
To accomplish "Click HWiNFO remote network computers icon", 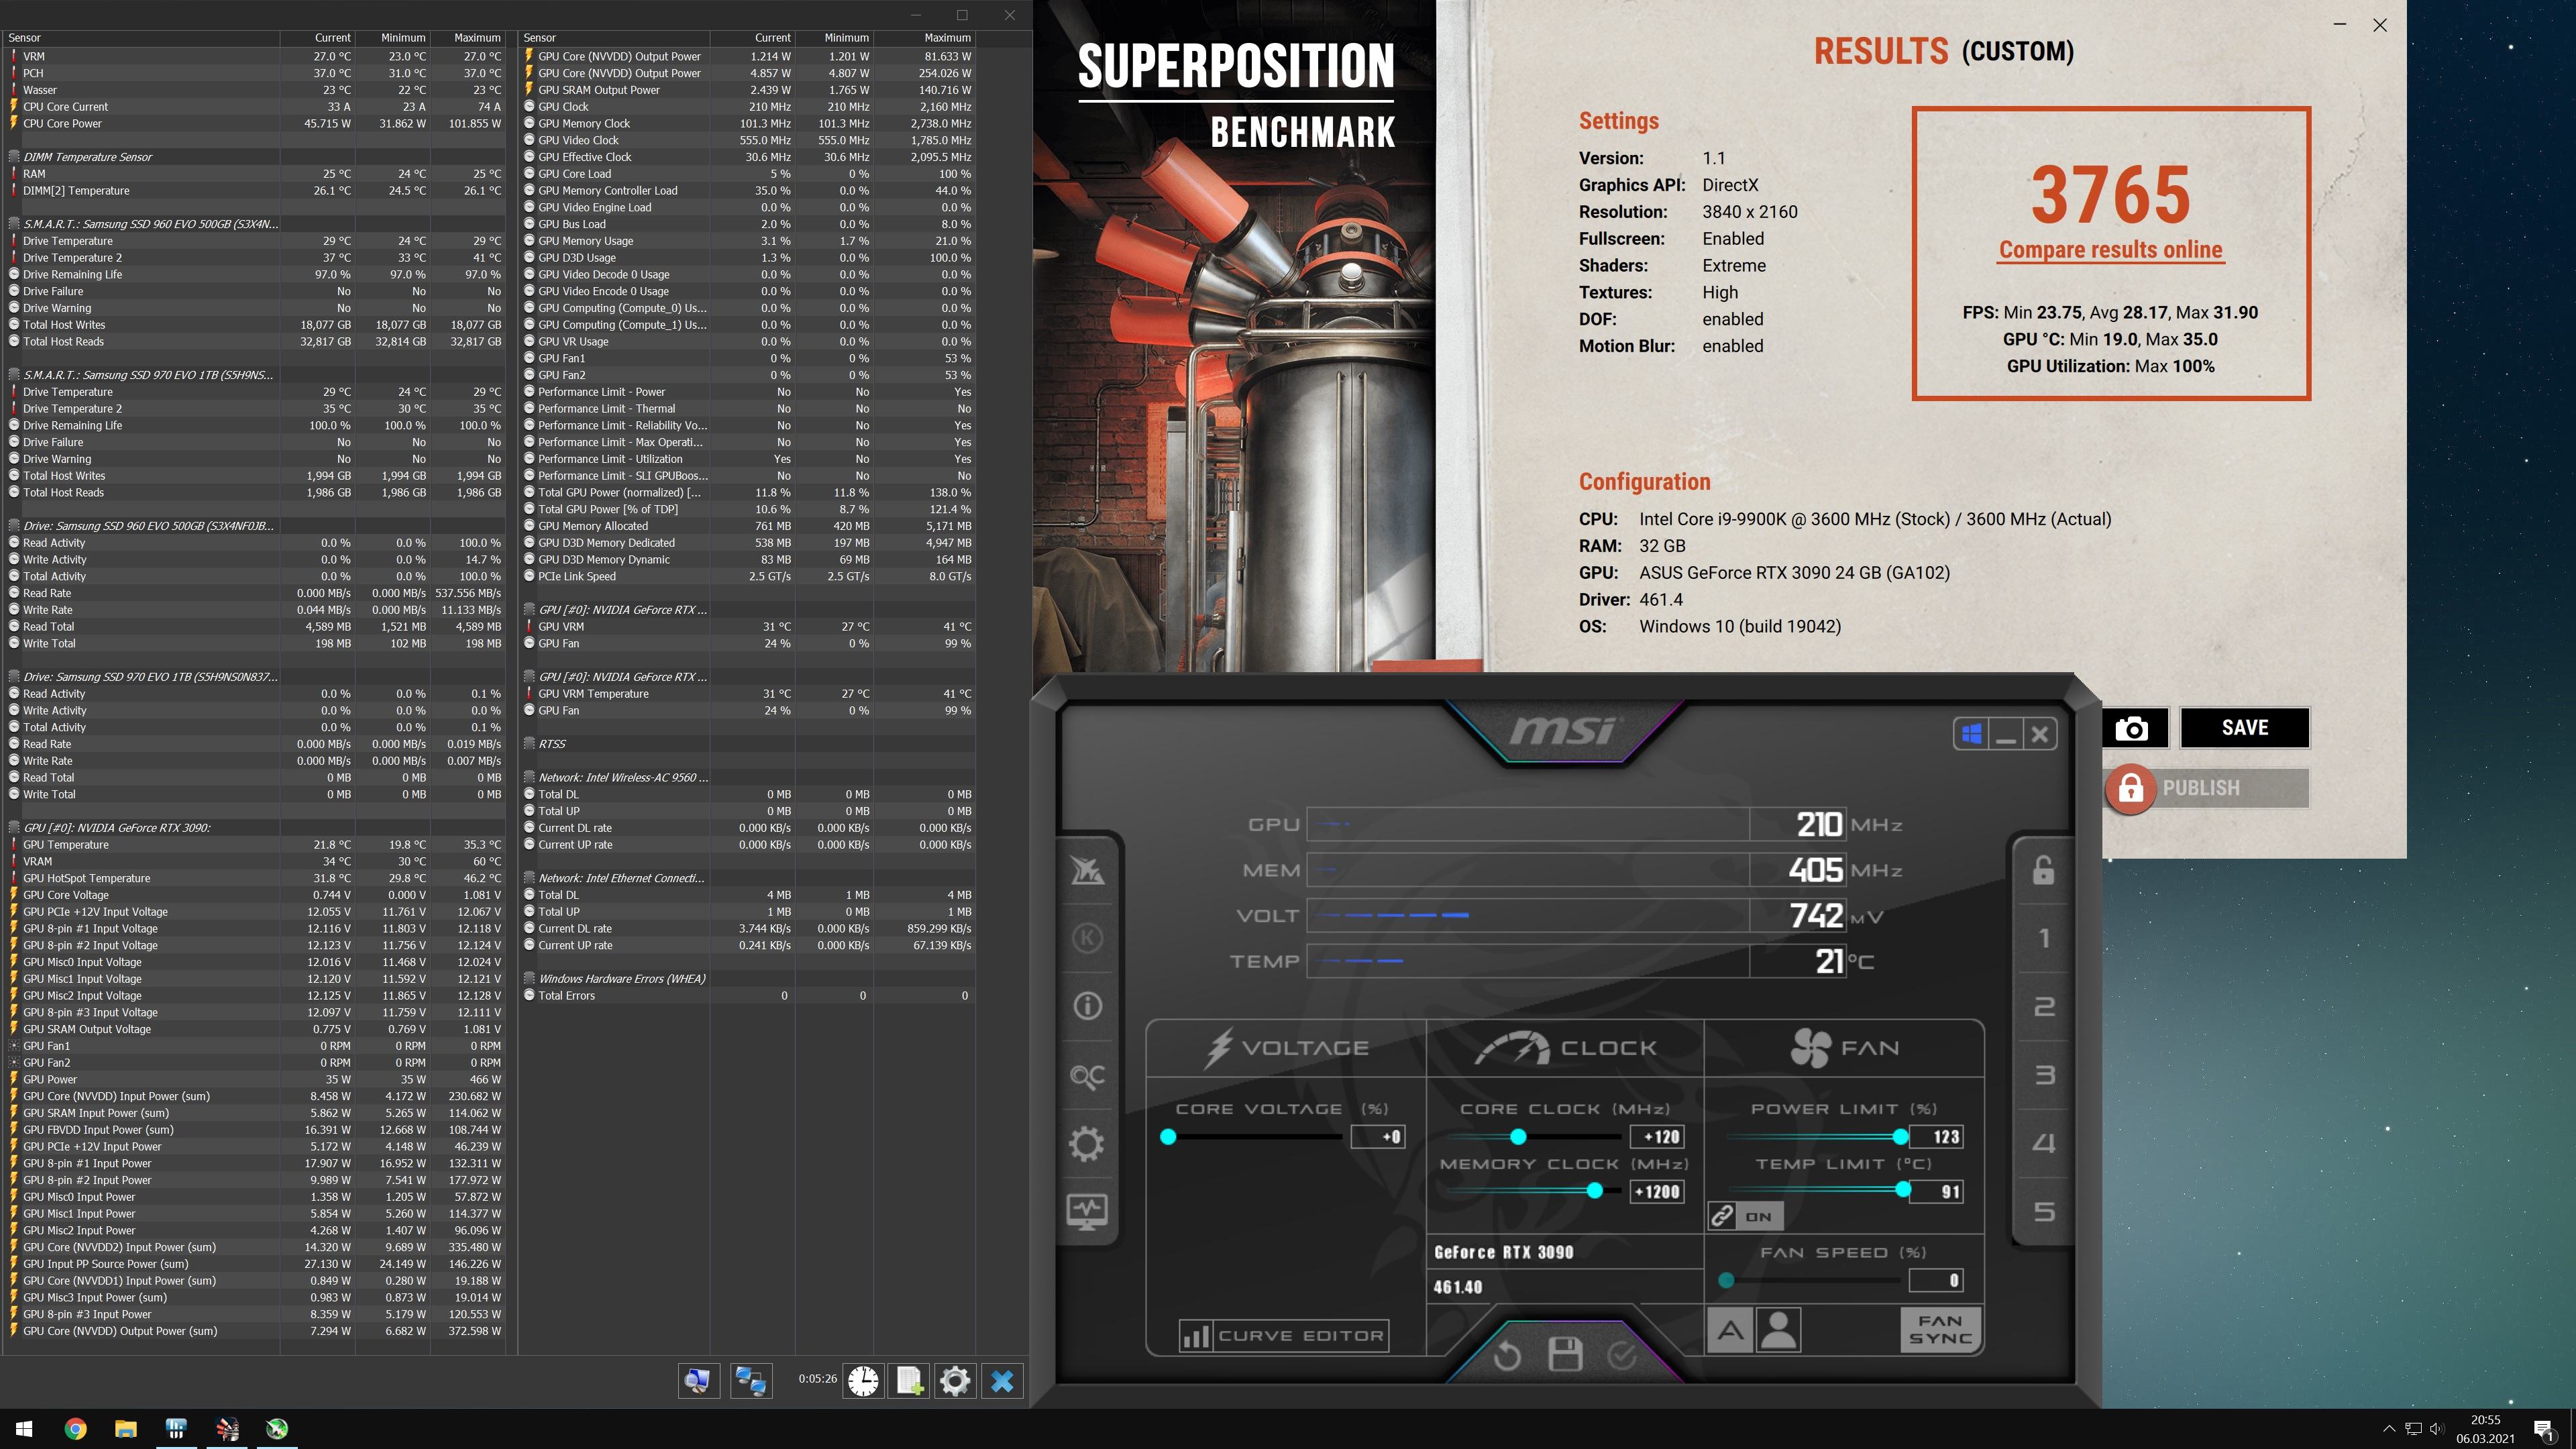I will click(751, 1380).
